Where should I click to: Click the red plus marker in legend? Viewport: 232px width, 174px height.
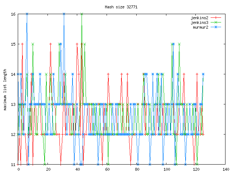click(x=216, y=17)
